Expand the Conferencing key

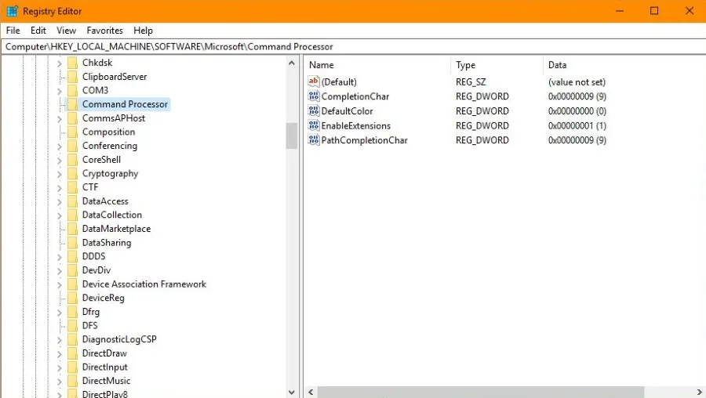[x=60, y=147]
